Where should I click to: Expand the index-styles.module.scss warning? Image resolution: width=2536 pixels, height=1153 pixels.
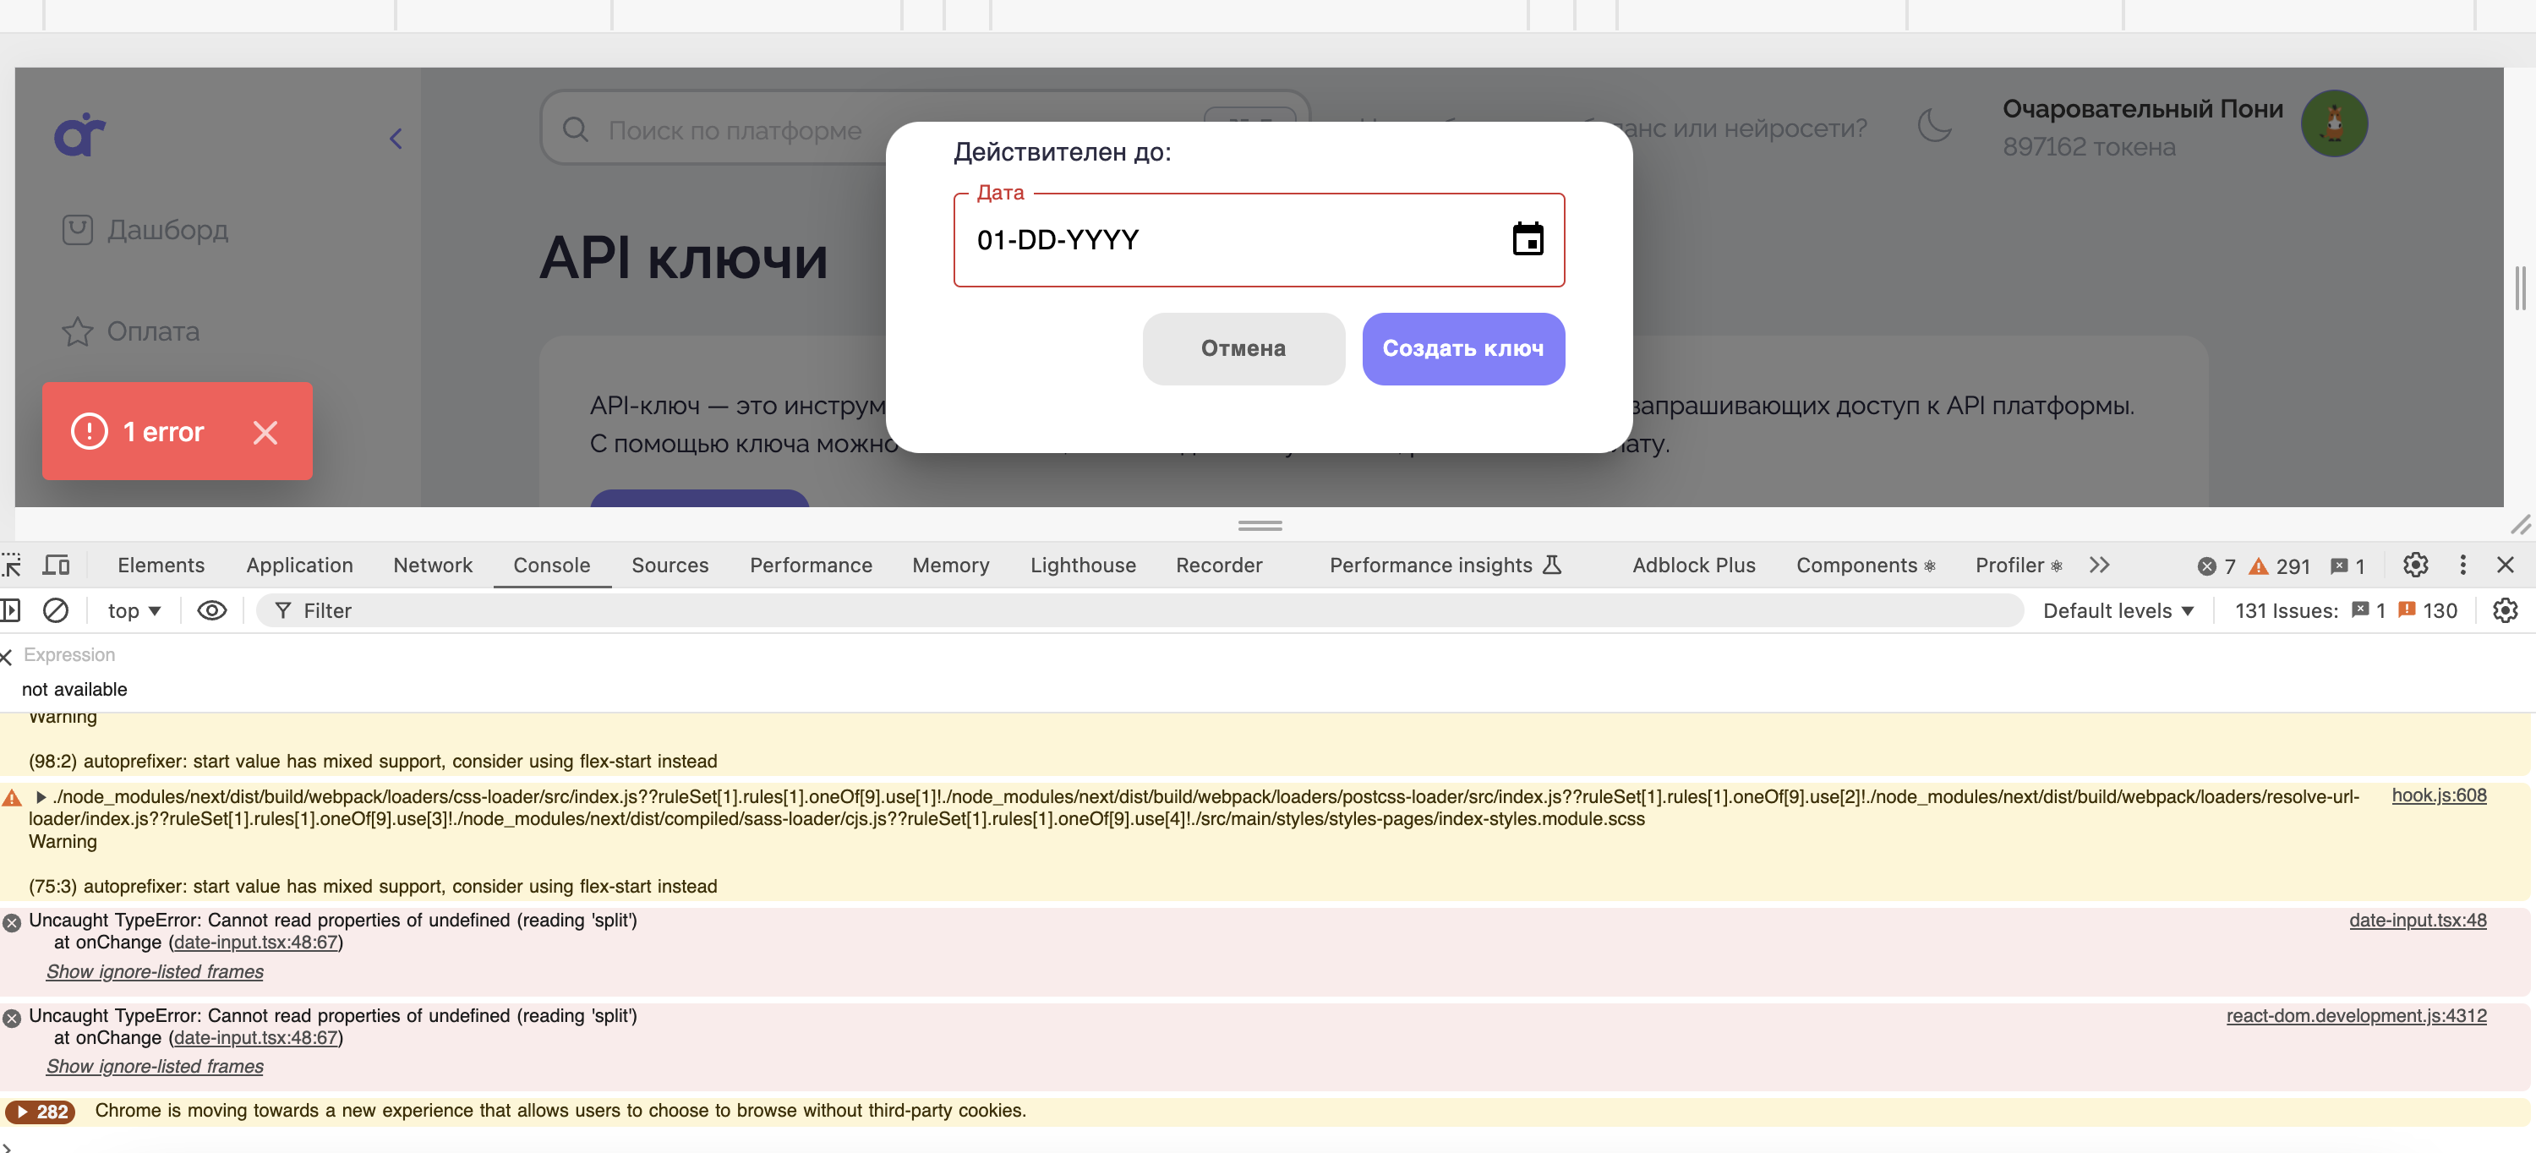(41, 796)
